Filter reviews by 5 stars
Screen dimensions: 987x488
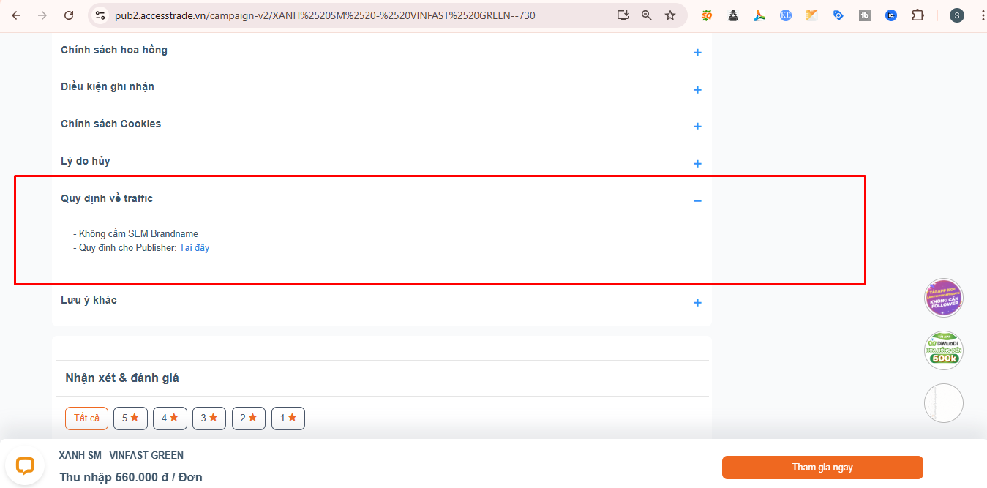pyautogui.click(x=130, y=418)
